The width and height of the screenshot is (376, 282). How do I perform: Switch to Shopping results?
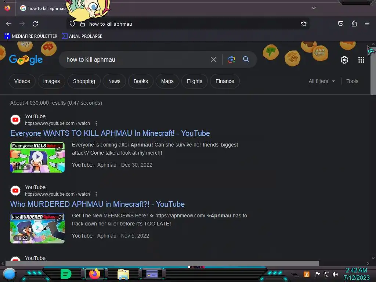(84, 81)
